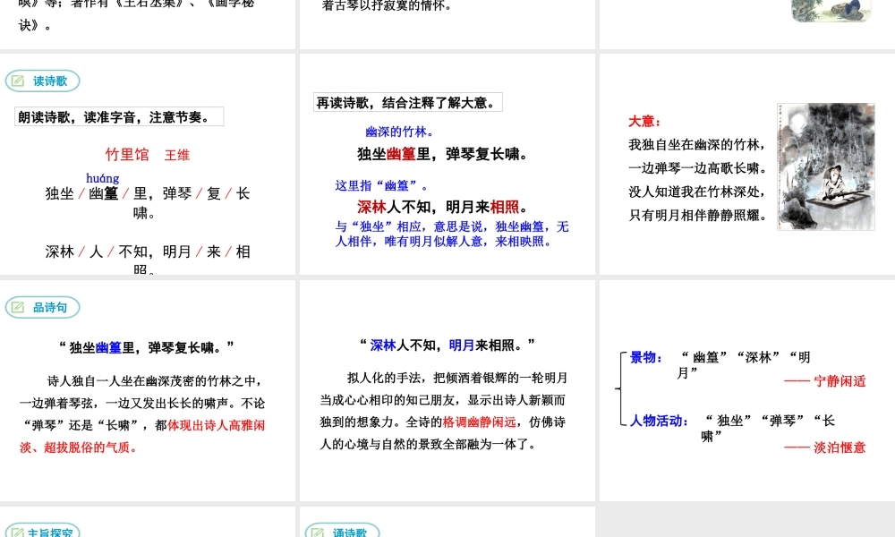
Task: Click the quoted heading “深林人不知，明月来相照。”
Action: point(447,345)
